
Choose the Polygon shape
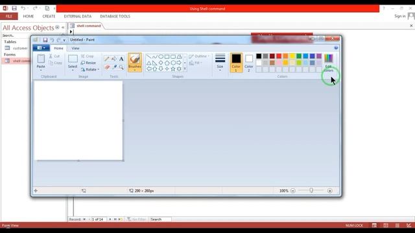(x=179, y=56)
